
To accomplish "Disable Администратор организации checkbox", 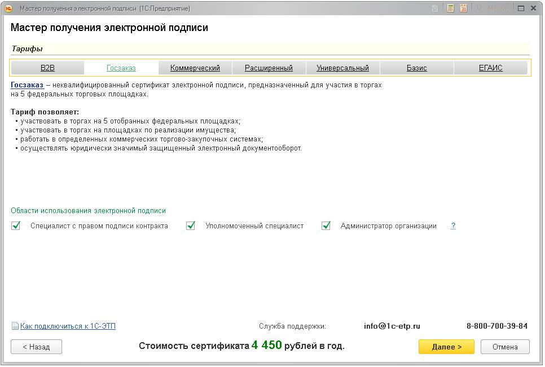I will pos(326,225).
